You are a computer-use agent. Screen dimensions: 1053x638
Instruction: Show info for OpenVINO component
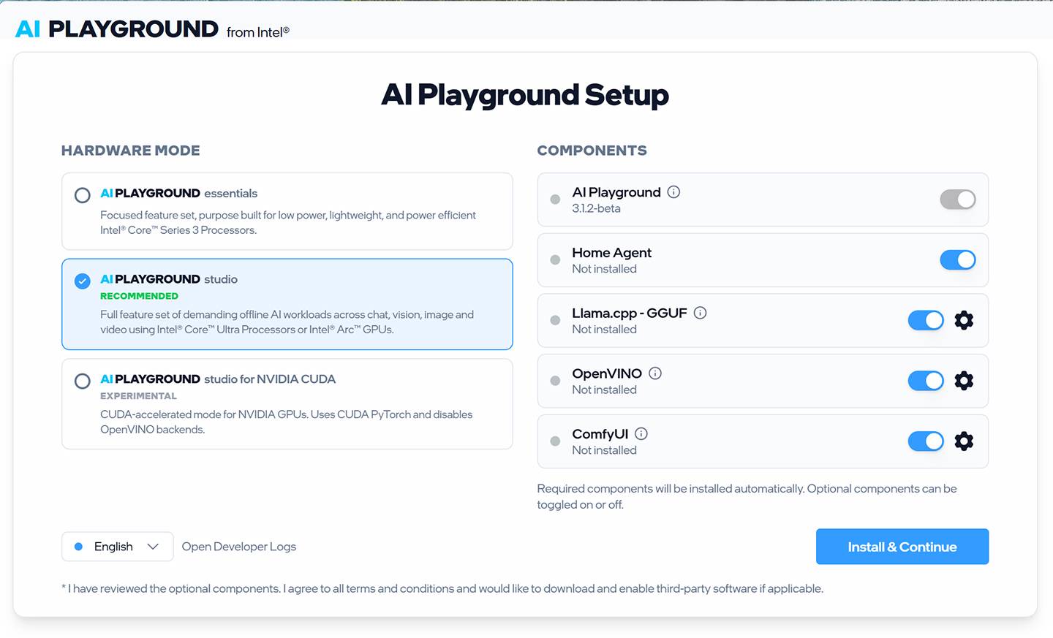click(655, 373)
